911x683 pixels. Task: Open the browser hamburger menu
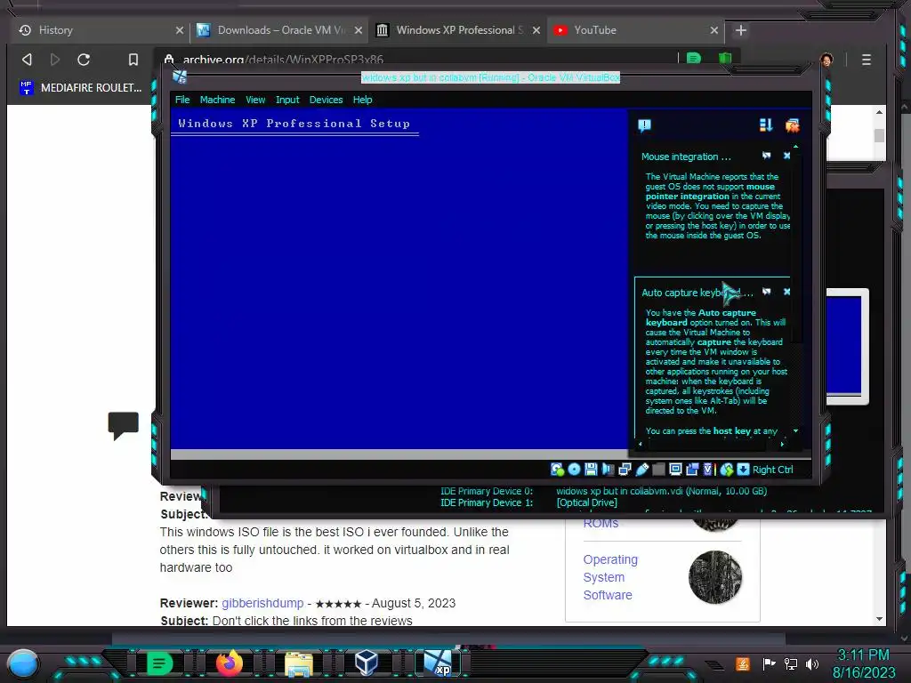pos(867,60)
